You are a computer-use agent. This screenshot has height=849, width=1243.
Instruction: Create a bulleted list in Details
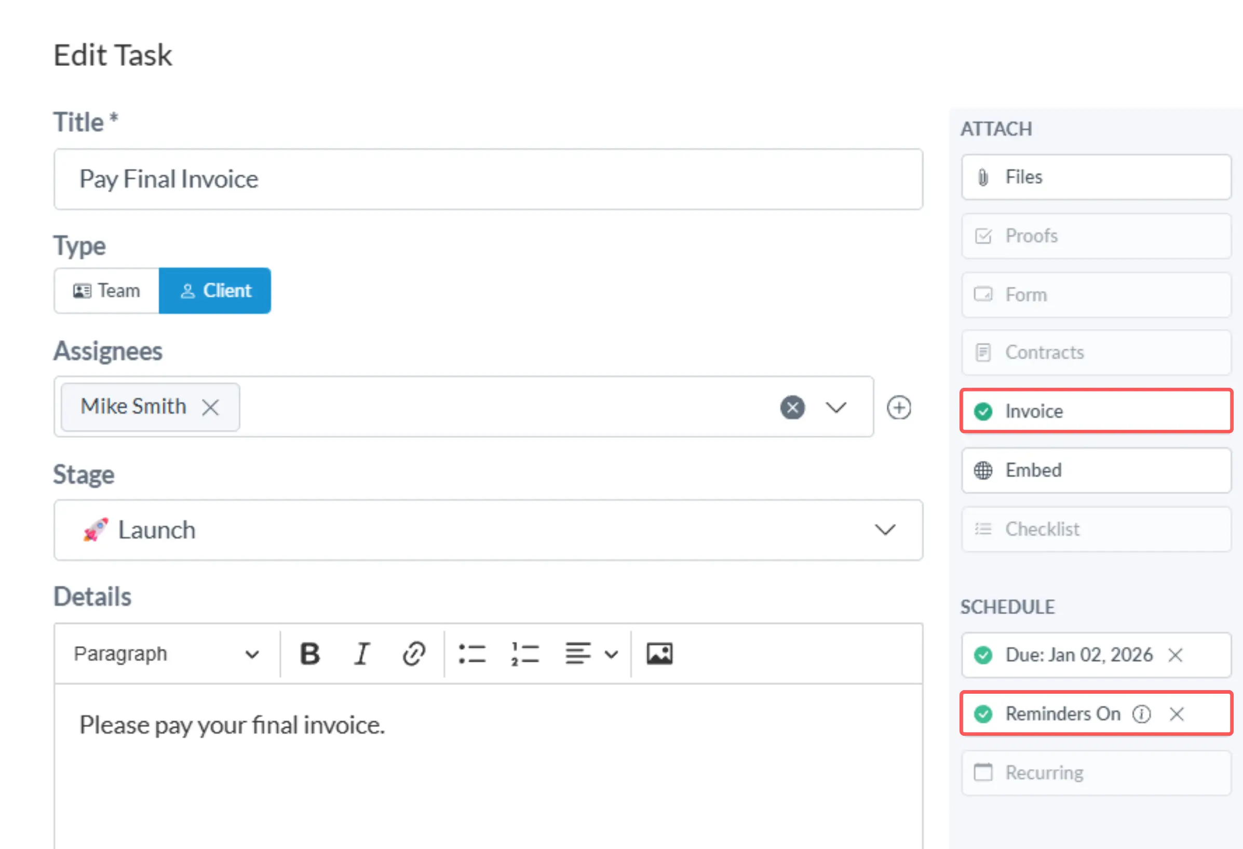tap(472, 654)
